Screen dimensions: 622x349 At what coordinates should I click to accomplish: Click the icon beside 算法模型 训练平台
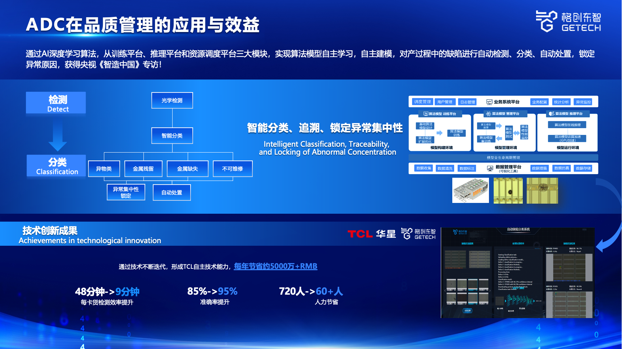[426, 114]
